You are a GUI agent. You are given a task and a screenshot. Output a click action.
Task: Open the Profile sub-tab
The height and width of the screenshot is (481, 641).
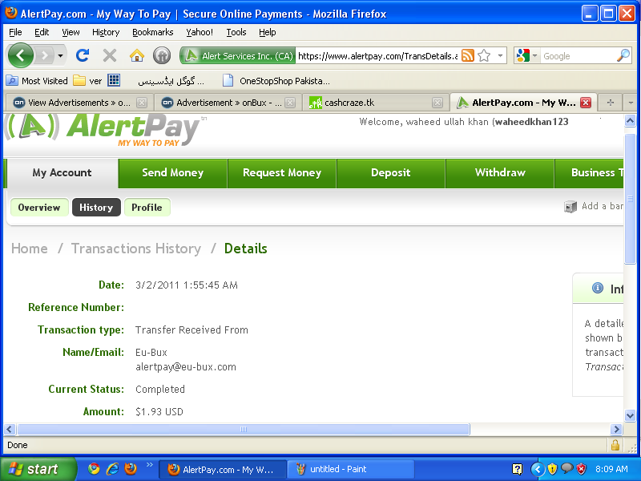pos(147,208)
